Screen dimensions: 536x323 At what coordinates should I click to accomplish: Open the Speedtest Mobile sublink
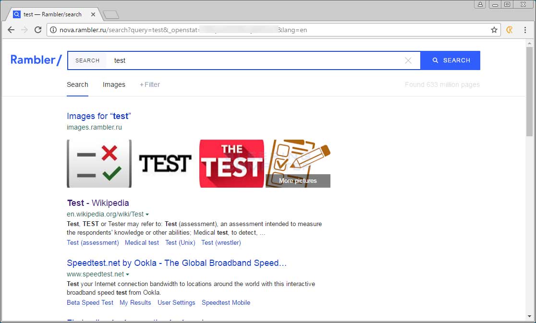tap(226, 302)
